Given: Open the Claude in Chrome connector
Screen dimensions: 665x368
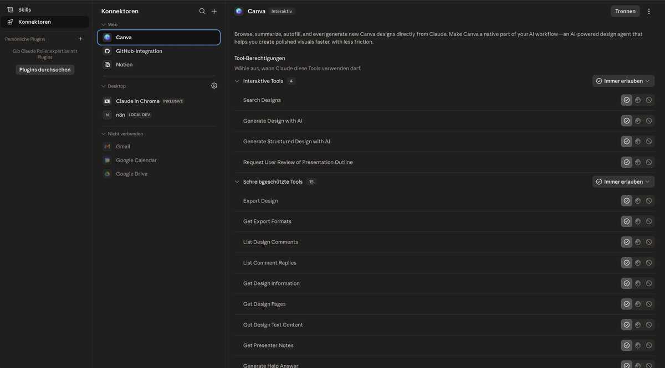Looking at the screenshot, I should (159, 101).
